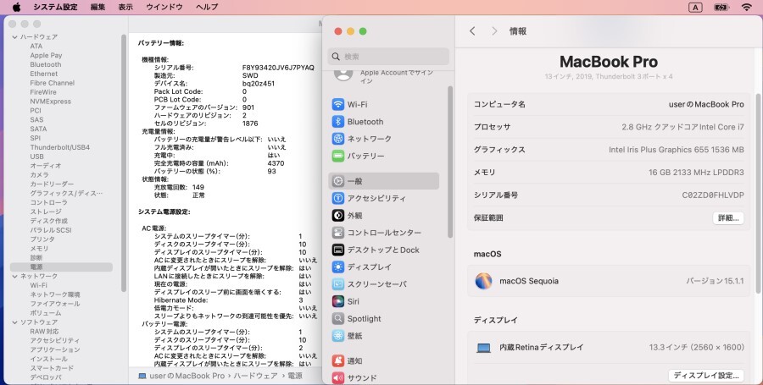Click battery serial F8Y93420JV6J7PYAQ
This screenshot has height=385, width=763.
tap(278, 68)
